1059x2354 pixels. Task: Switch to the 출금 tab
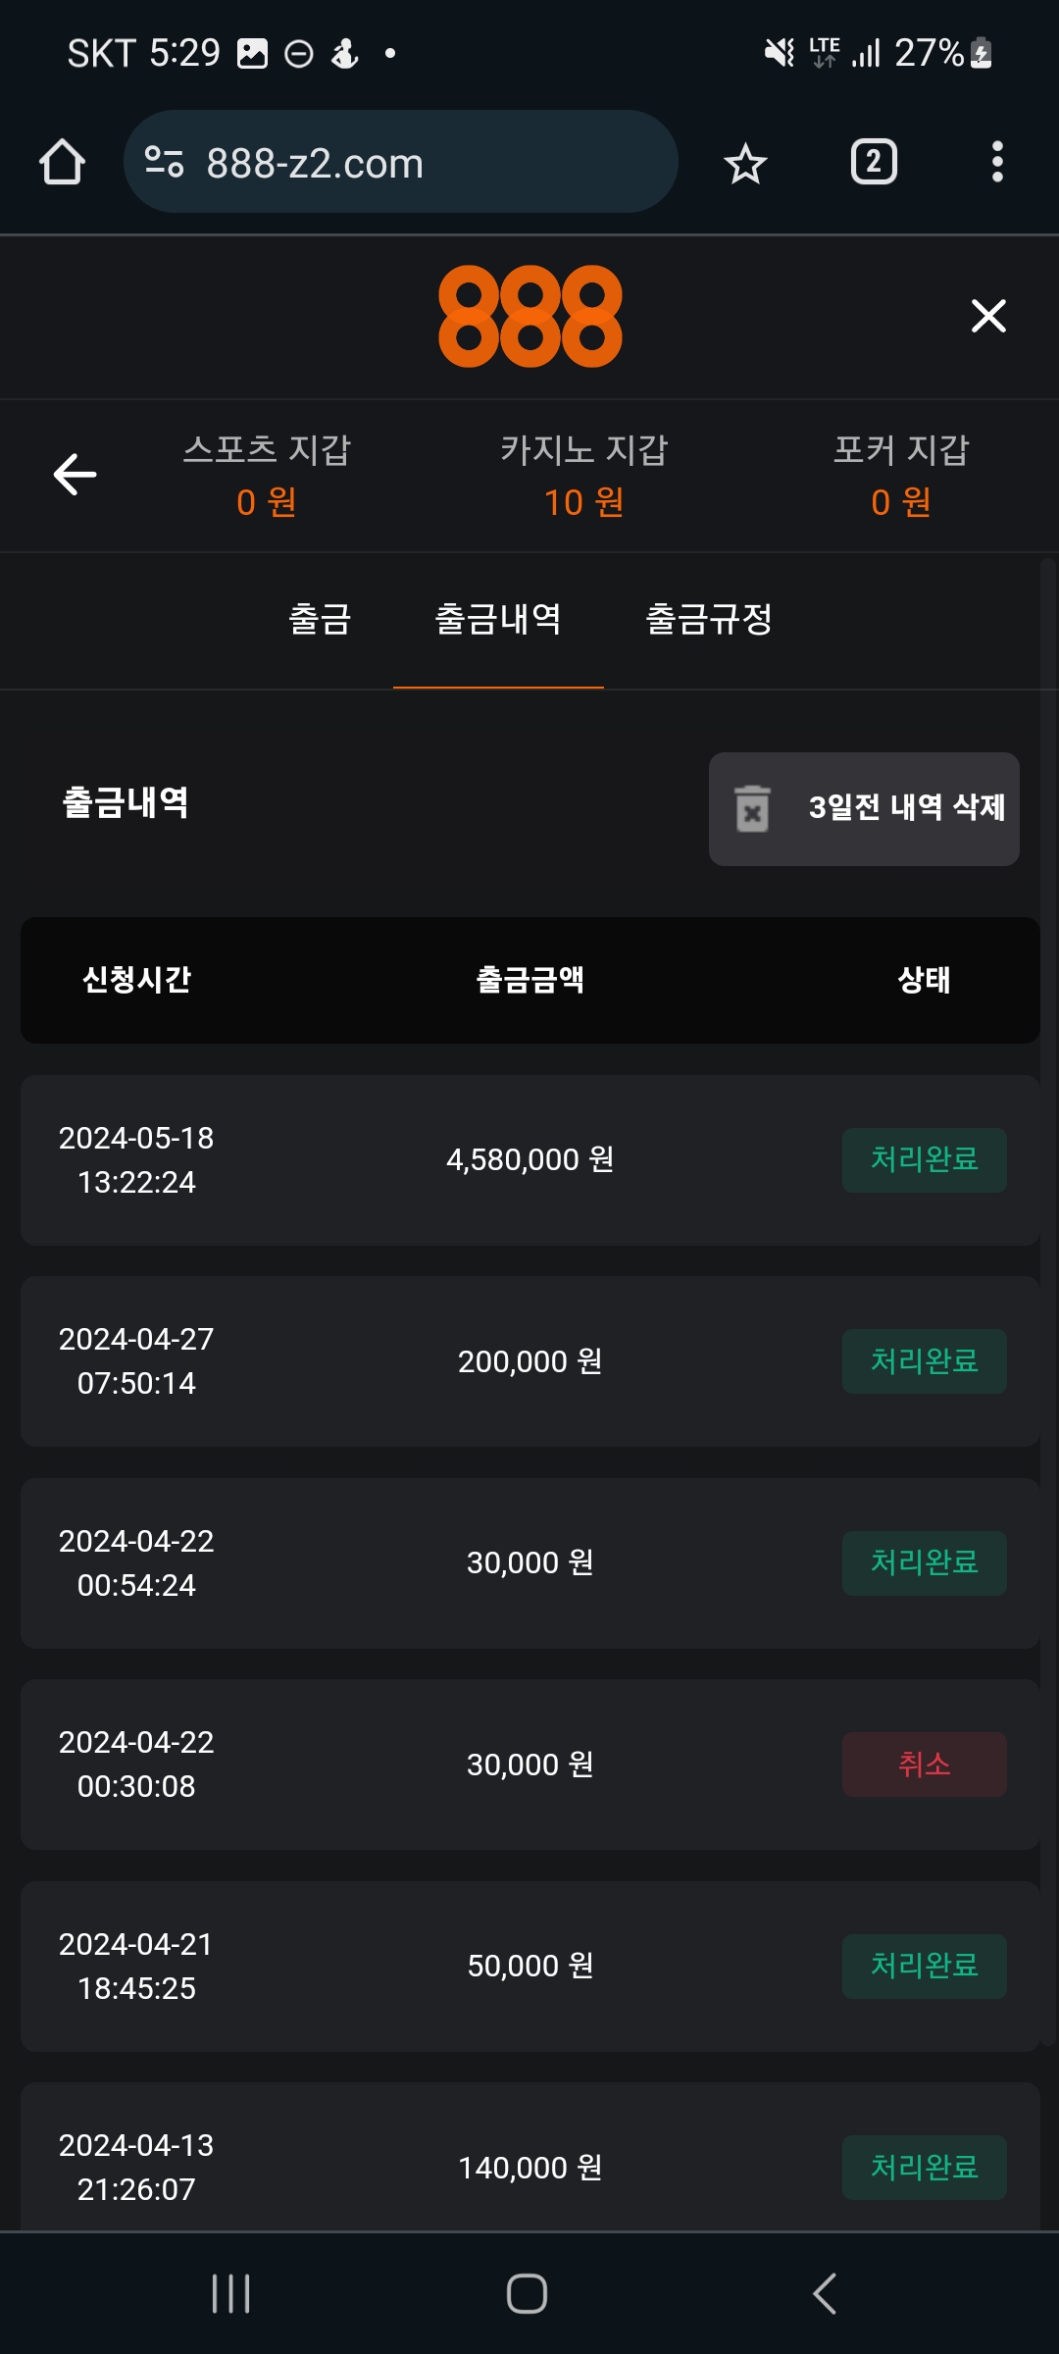tap(320, 619)
